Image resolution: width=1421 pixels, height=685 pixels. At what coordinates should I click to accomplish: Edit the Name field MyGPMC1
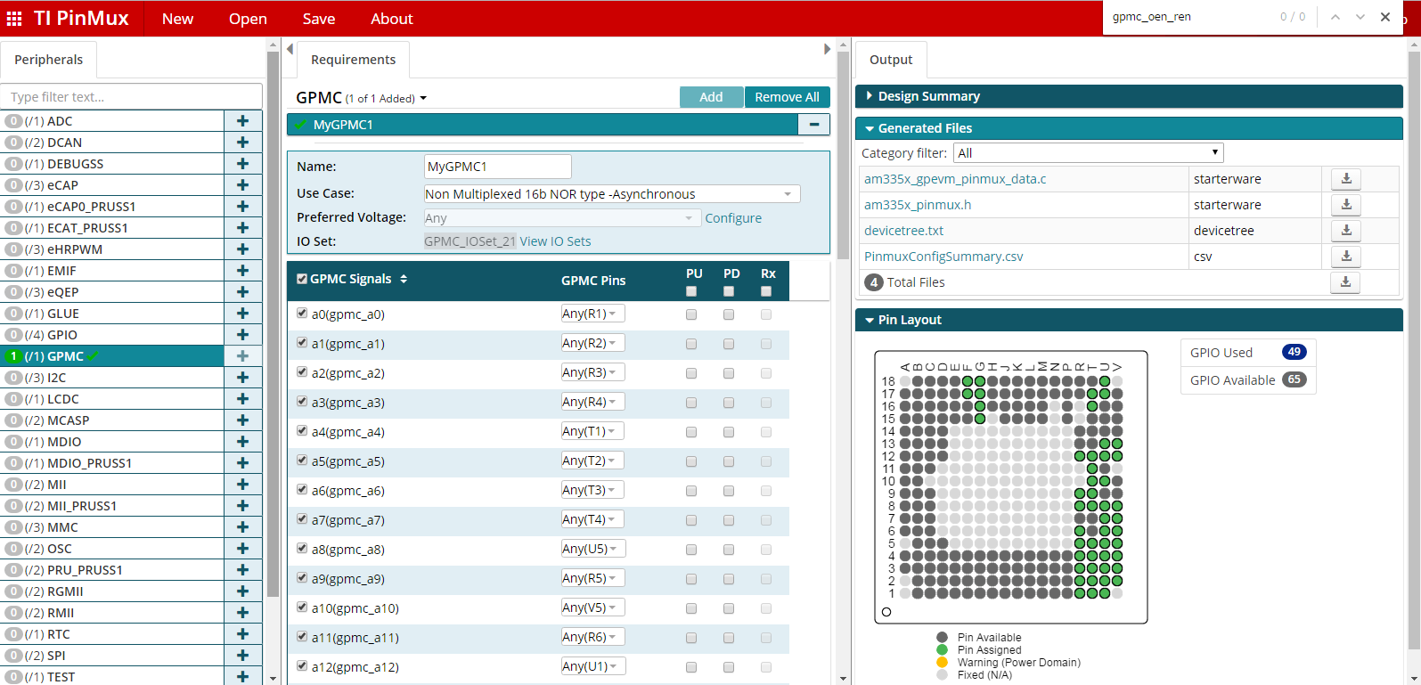click(497, 167)
